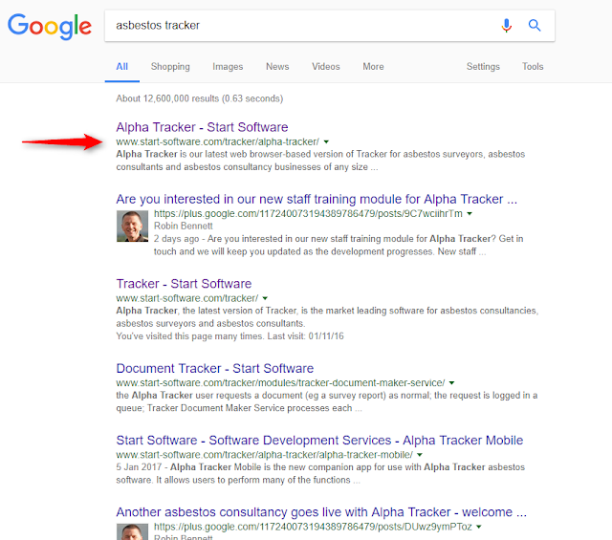612x540 pixels.
Task: Click the "2 days ago" snippet text
Action: (176, 239)
